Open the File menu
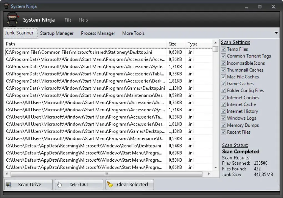The width and height of the screenshot is (283, 198). [x=68, y=20]
